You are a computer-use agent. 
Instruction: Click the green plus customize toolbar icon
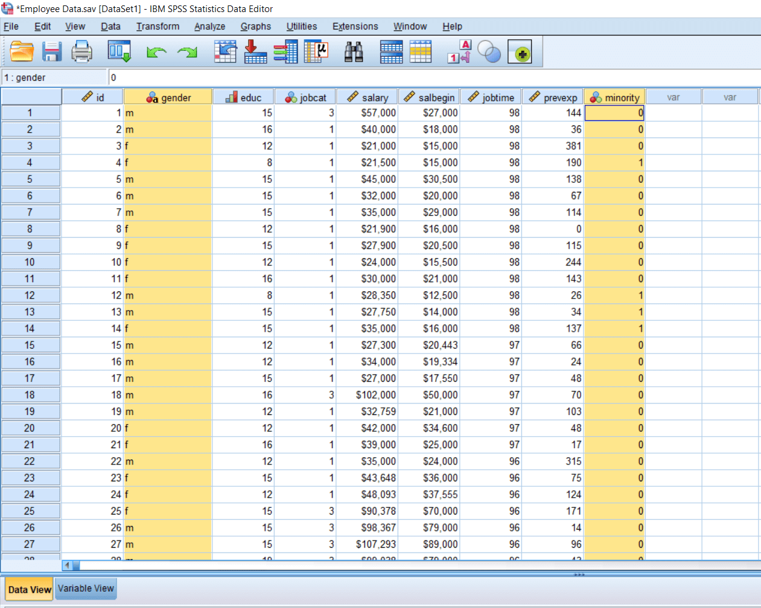coord(520,52)
